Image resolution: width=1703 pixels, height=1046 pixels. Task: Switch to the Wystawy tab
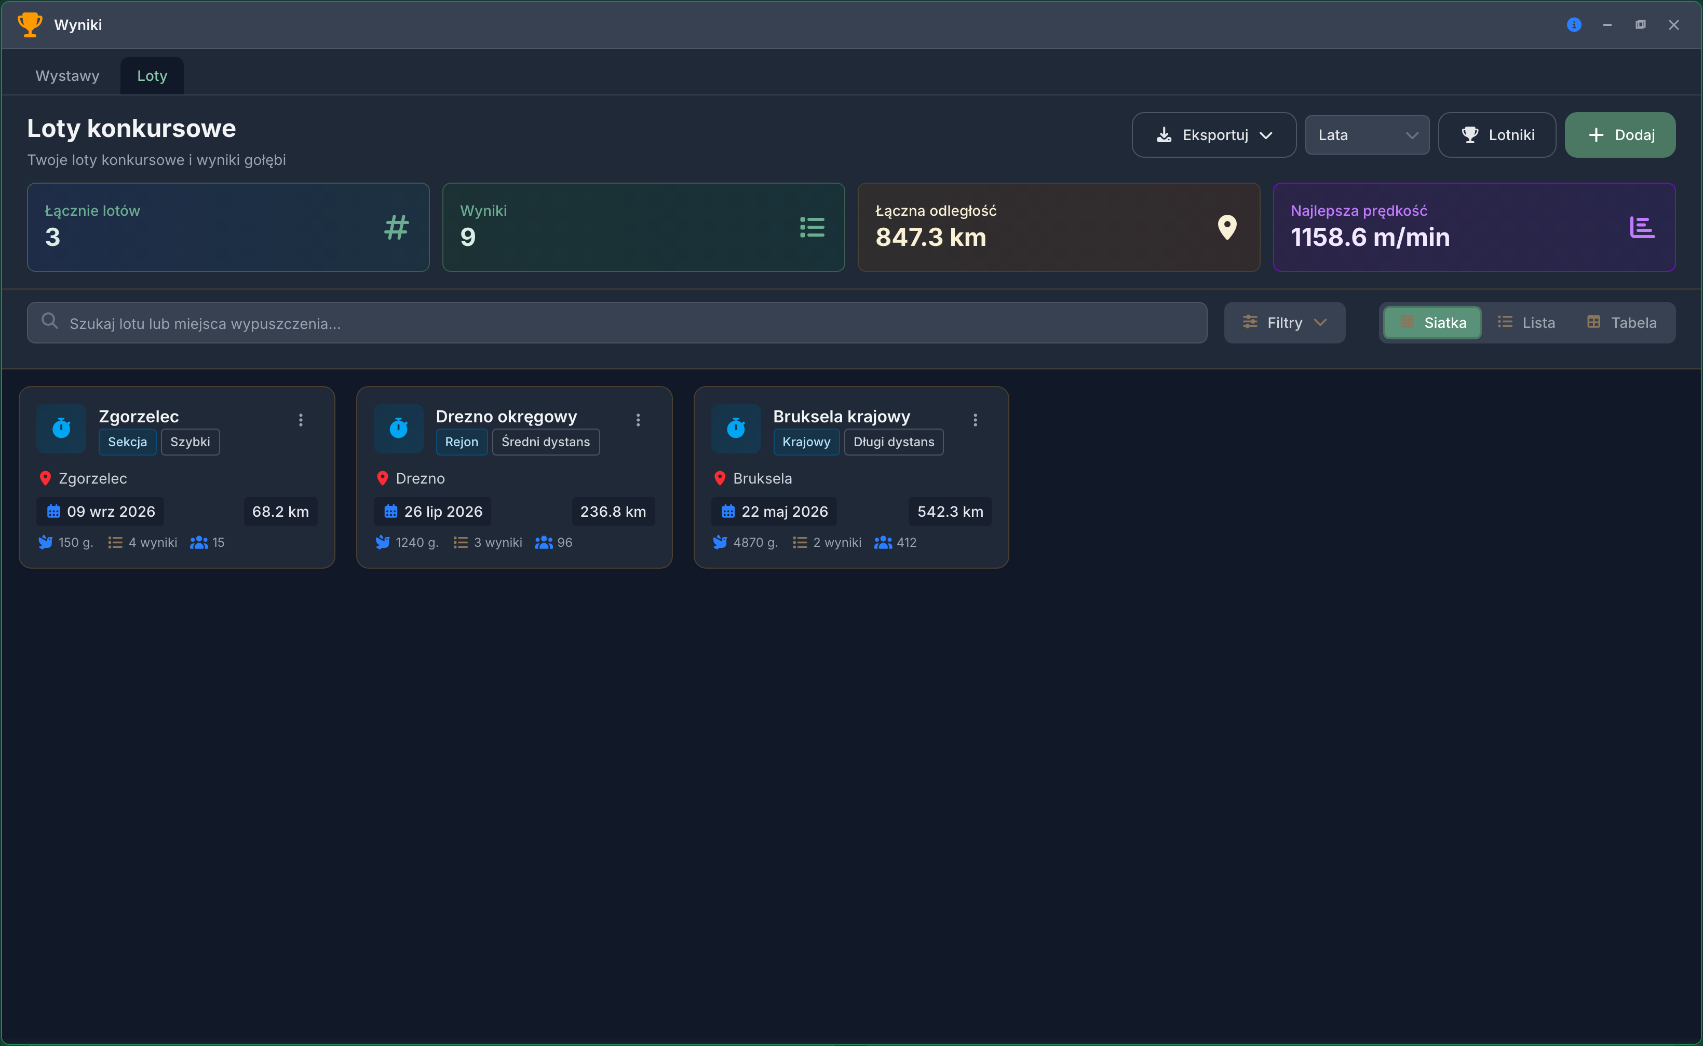click(x=67, y=76)
